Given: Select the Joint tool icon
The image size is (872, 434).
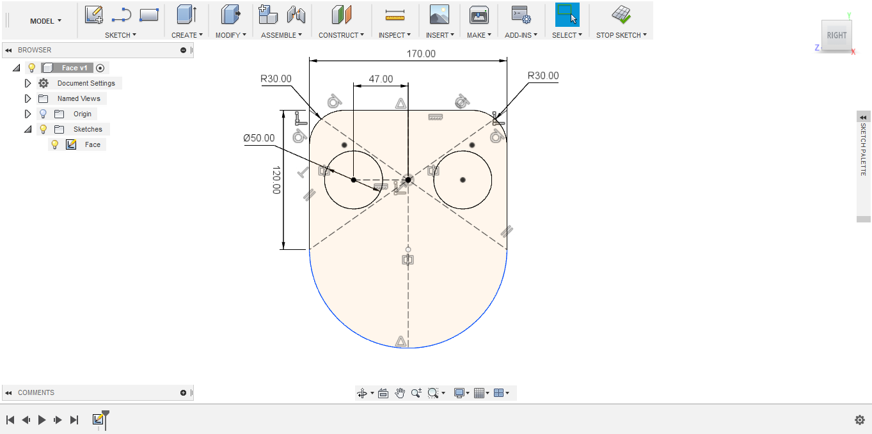Looking at the screenshot, I should coord(296,14).
